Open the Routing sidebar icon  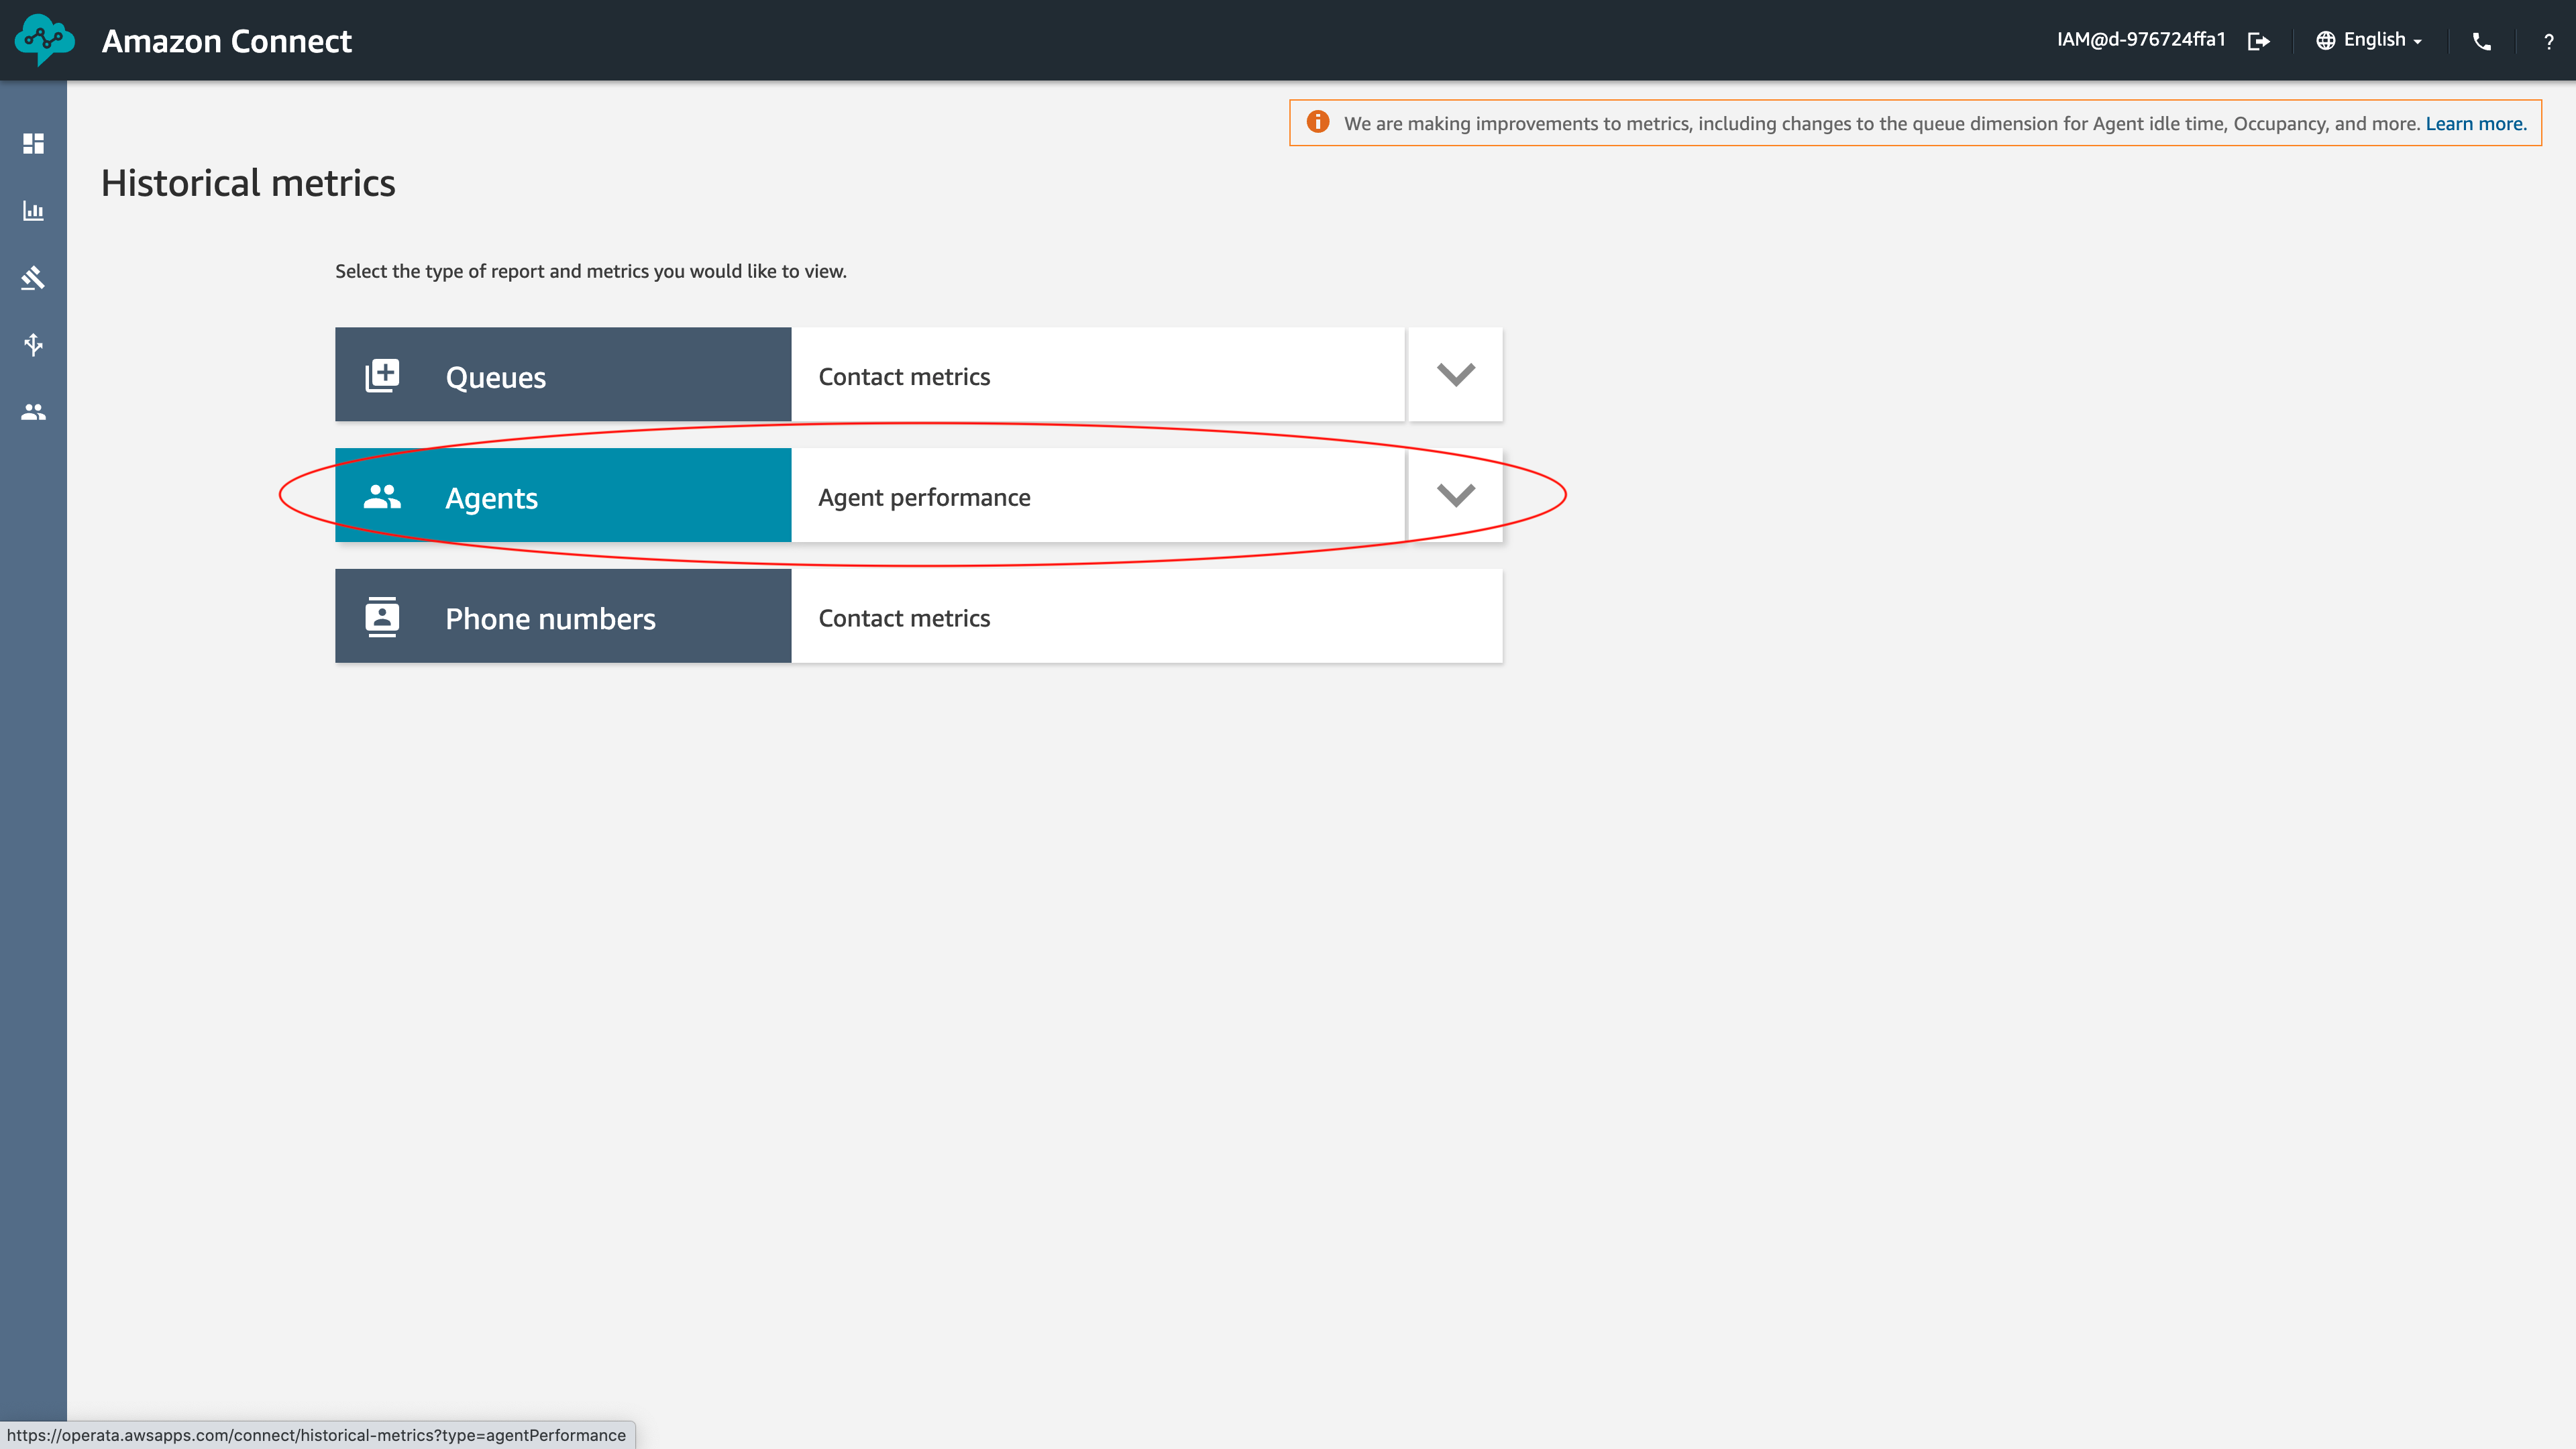coord(33,278)
